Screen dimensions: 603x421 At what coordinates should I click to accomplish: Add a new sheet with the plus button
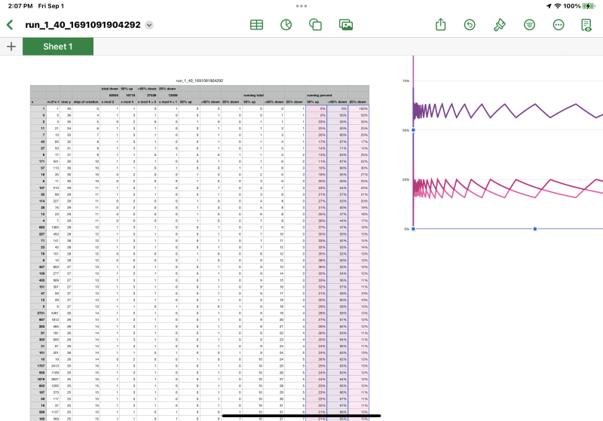click(x=11, y=47)
